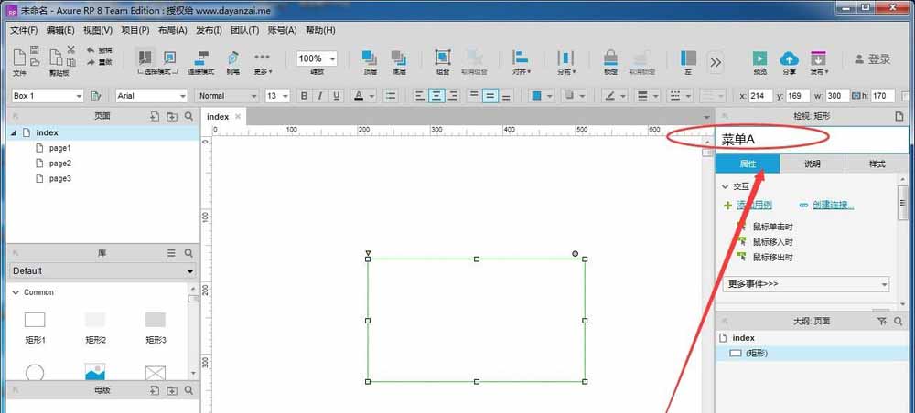Click the search icon in 页面 panel
This screenshot has height=413, width=915.
[188, 117]
